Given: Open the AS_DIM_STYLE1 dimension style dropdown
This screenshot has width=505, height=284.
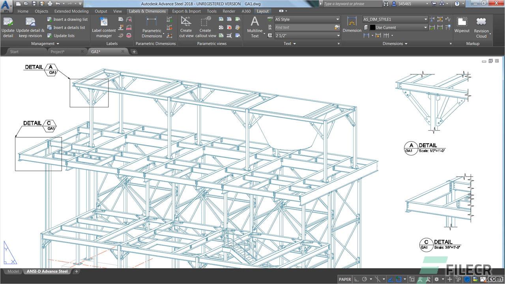Looking at the screenshot, I should point(395,19).
